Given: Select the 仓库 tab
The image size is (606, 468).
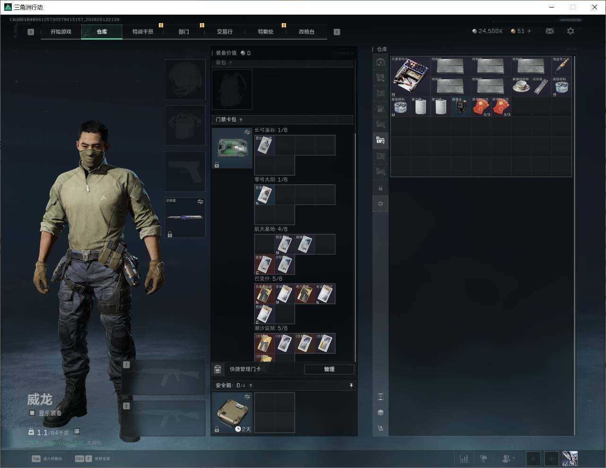Looking at the screenshot, I should (x=102, y=32).
